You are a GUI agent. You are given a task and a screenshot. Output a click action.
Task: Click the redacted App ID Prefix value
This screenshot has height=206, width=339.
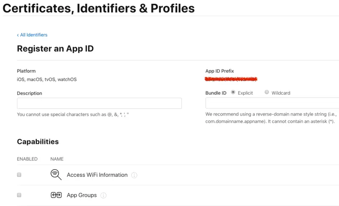231,79
